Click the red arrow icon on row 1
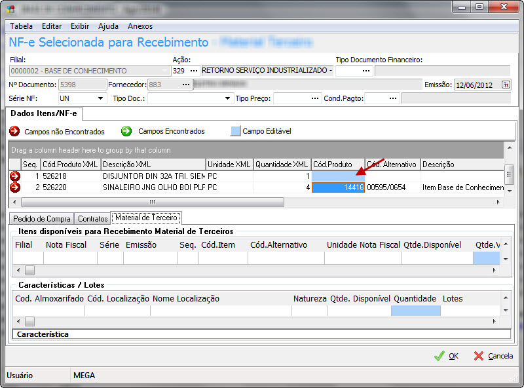This screenshot has height=388, width=524. tap(15, 176)
